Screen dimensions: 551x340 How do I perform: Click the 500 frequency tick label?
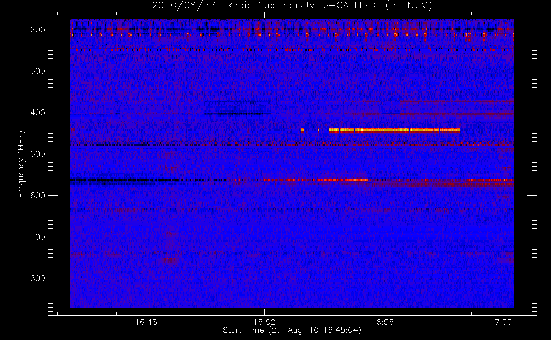click(38, 154)
